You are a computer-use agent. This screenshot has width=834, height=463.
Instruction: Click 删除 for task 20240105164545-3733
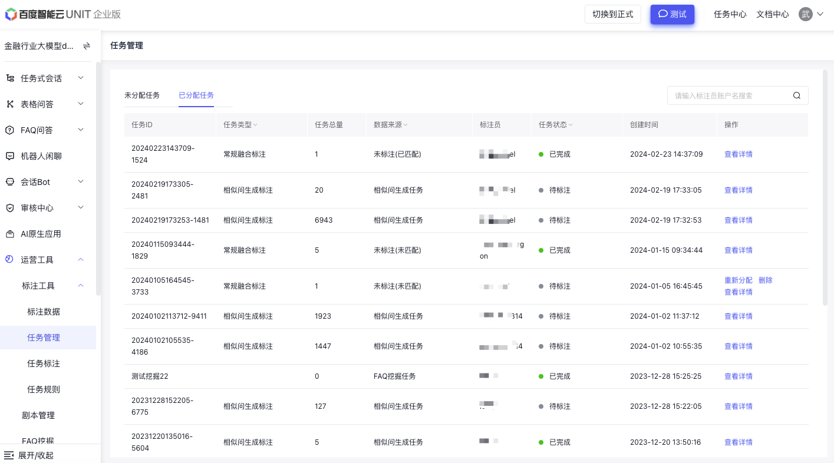(766, 280)
